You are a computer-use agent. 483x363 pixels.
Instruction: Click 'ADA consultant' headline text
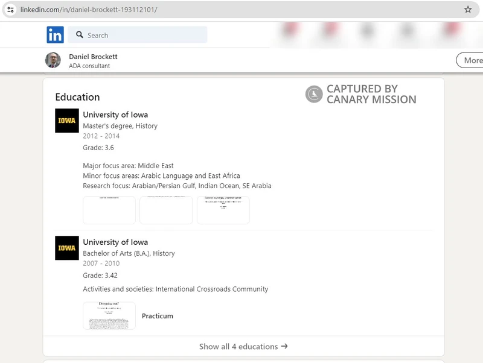(x=89, y=66)
